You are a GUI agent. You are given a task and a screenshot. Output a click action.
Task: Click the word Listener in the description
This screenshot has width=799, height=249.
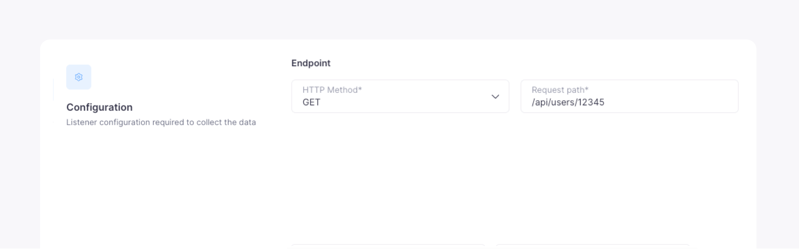82,122
